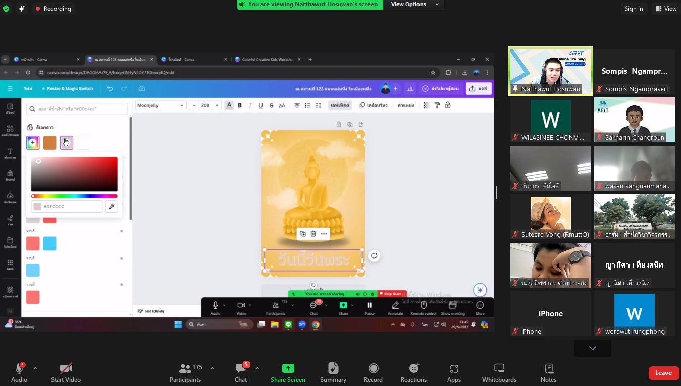Select Natthawut Hosuwan video thumbnail
Image resolution: width=681 pixels, height=386 pixels.
click(x=551, y=71)
